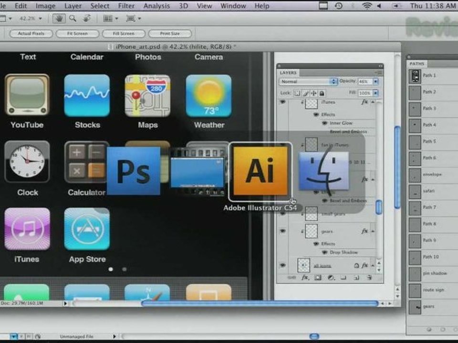This screenshot has height=343, width=458.
Task: Open the Fill slider dropdown arrow
Action: tap(375, 93)
